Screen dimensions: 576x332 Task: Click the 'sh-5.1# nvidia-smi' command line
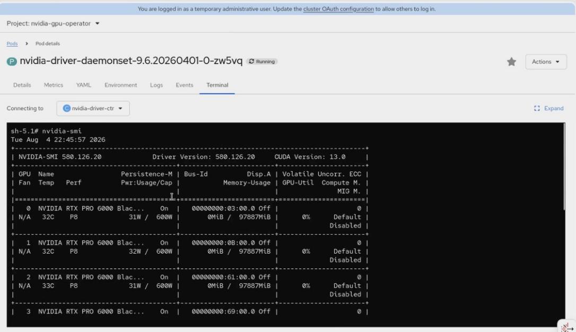point(46,131)
